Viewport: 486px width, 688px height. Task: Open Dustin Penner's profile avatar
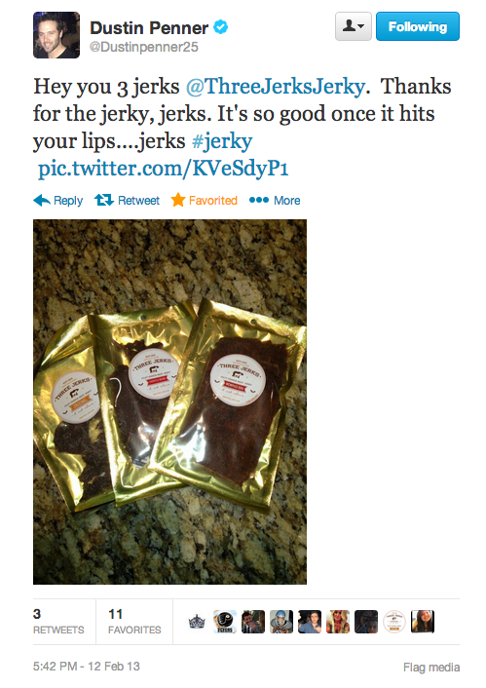(56, 35)
